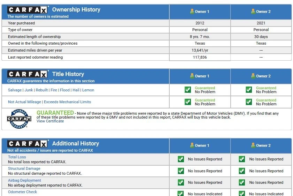293x196 pixels.
Task: Open the Odometer Check link
Action: [22, 192]
